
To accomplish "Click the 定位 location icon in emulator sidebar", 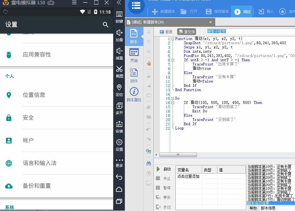I will click(x=119, y=90).
